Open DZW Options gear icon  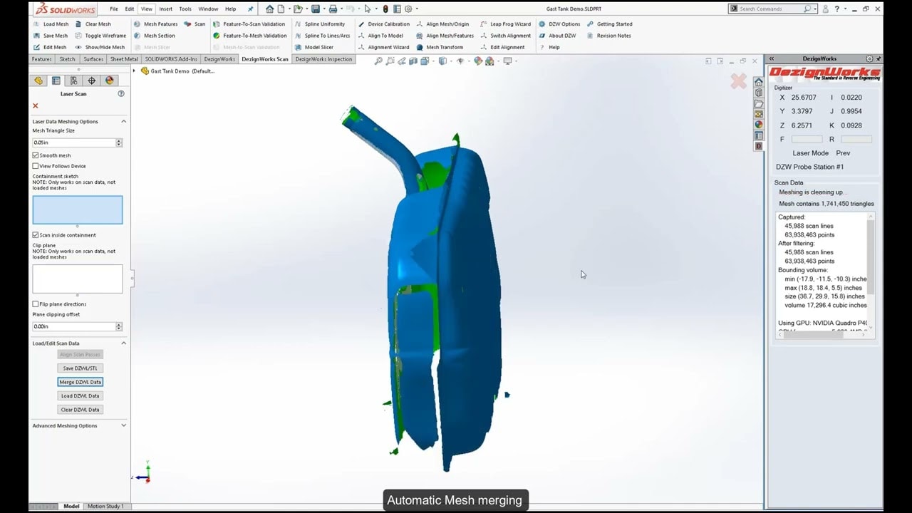pos(542,24)
